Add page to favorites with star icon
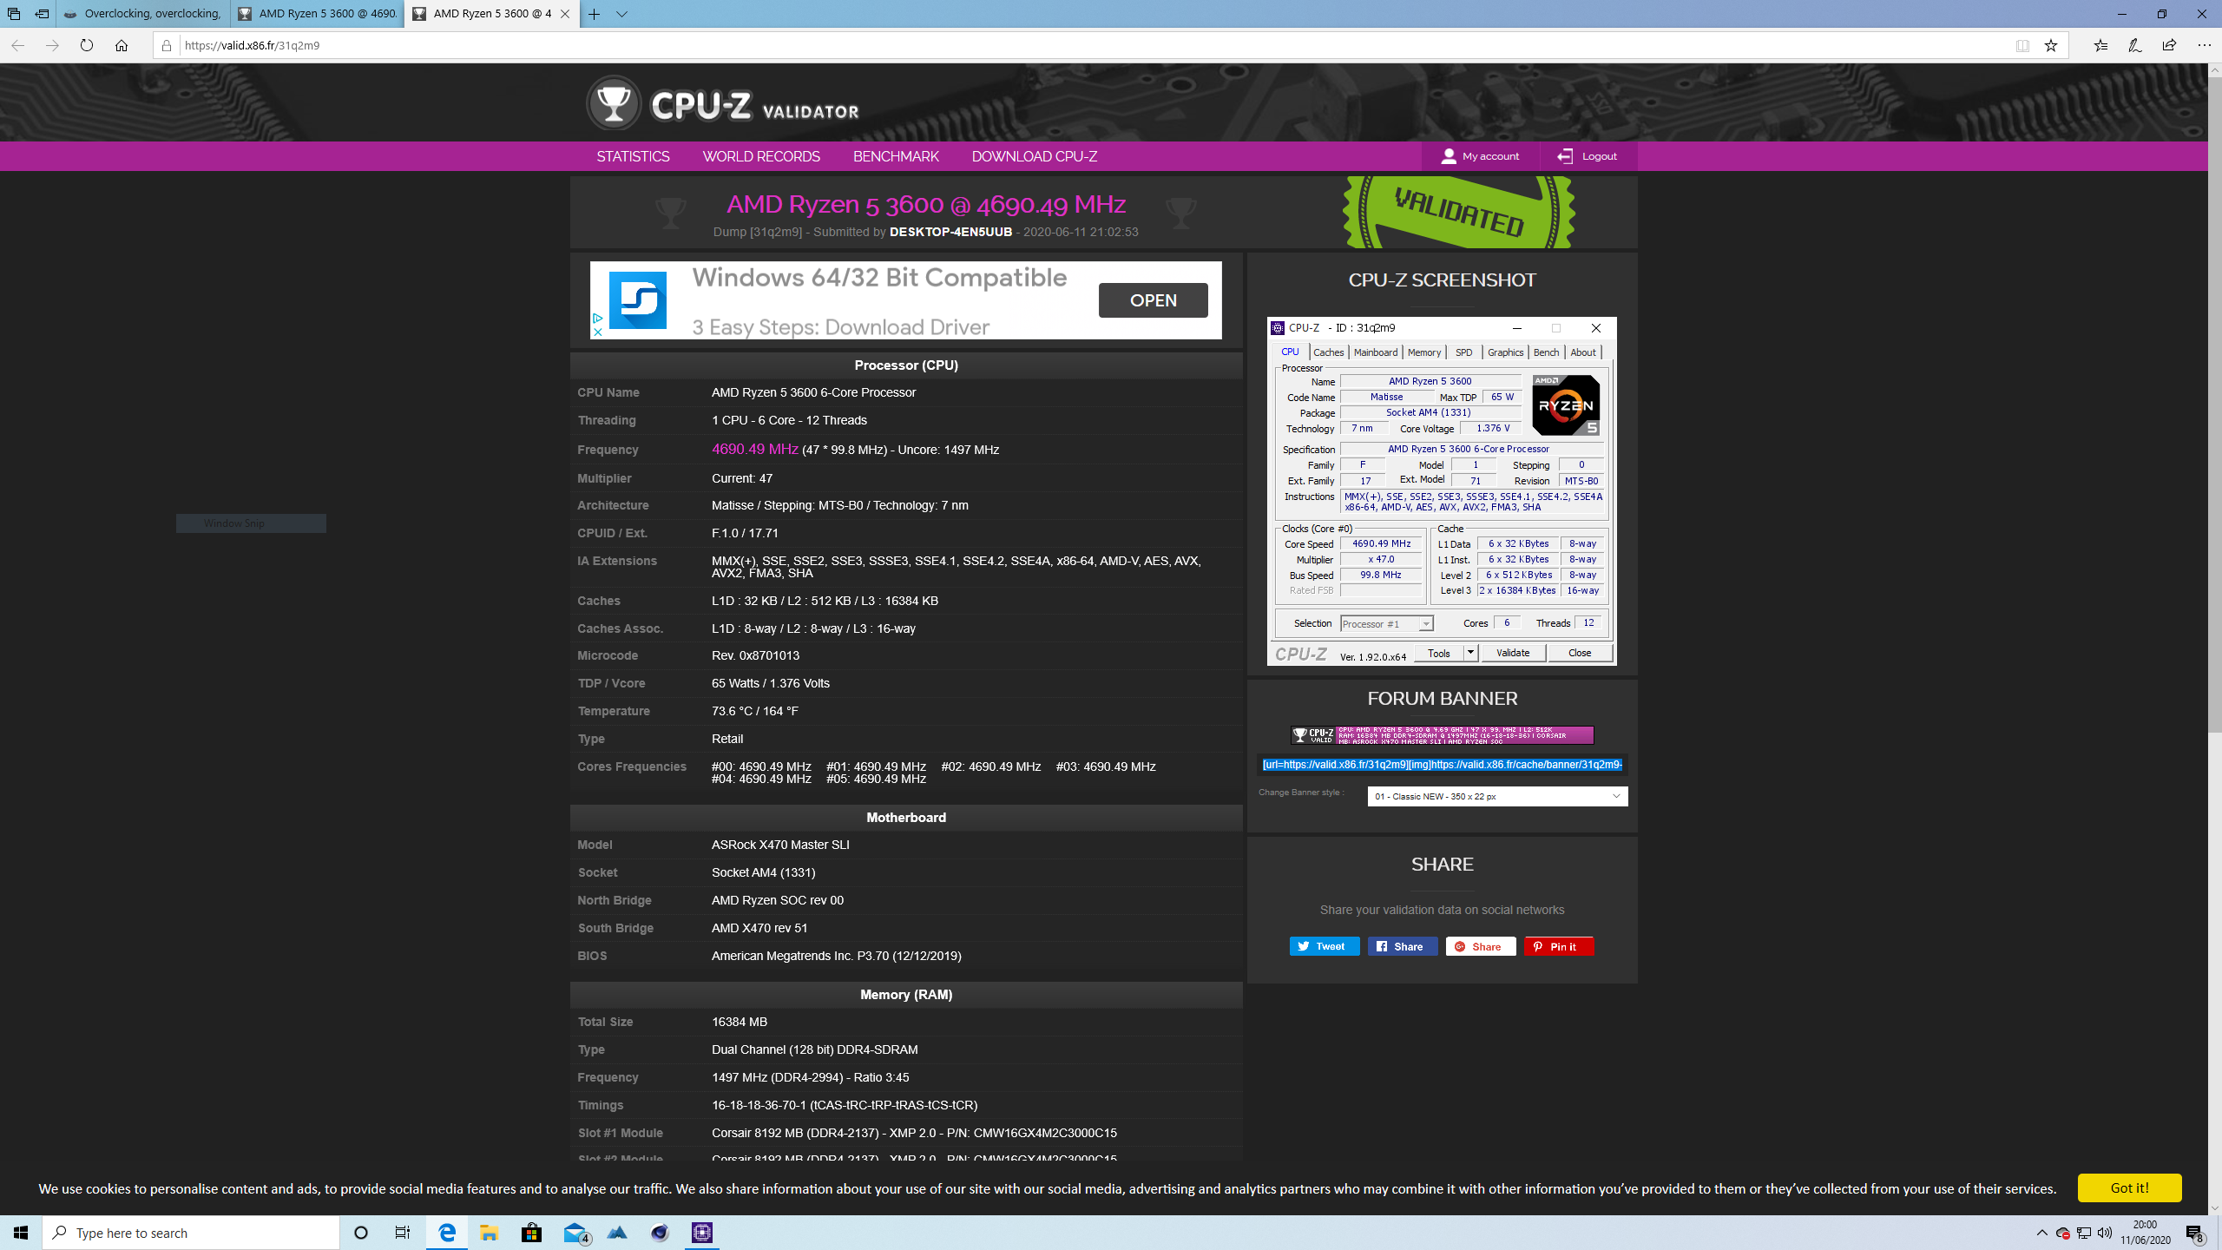The width and height of the screenshot is (2222, 1250). (2051, 45)
